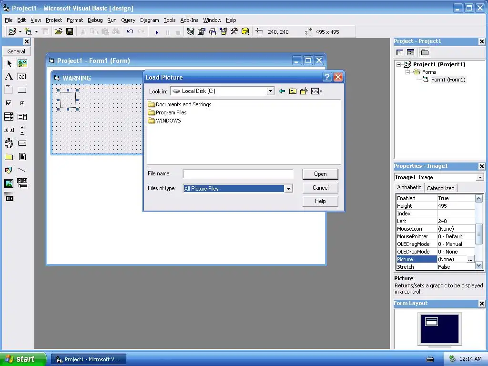Select the Timer tool in toolbox

[9, 143]
